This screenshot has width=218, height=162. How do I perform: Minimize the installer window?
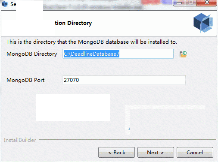coord(179,3)
